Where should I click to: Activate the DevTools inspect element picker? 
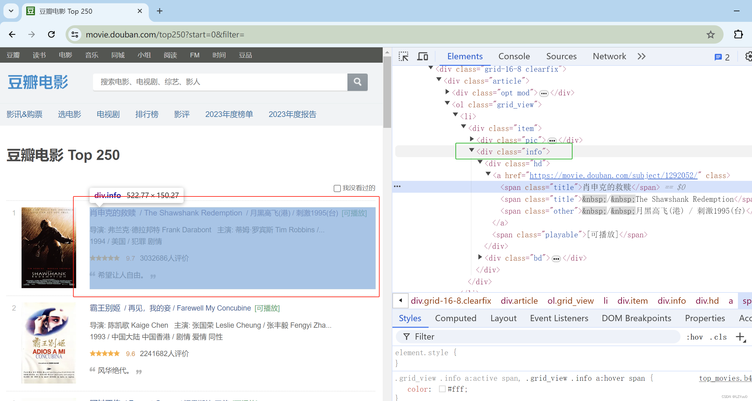(403, 56)
